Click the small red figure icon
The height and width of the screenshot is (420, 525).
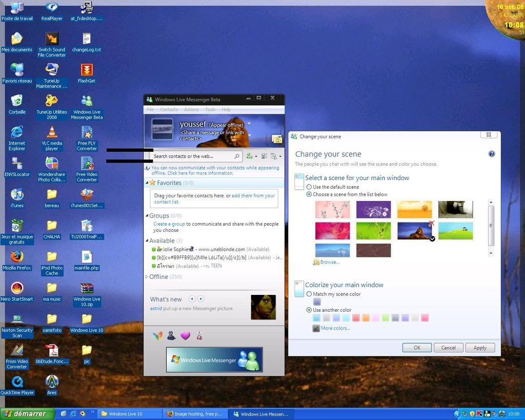pos(199,335)
